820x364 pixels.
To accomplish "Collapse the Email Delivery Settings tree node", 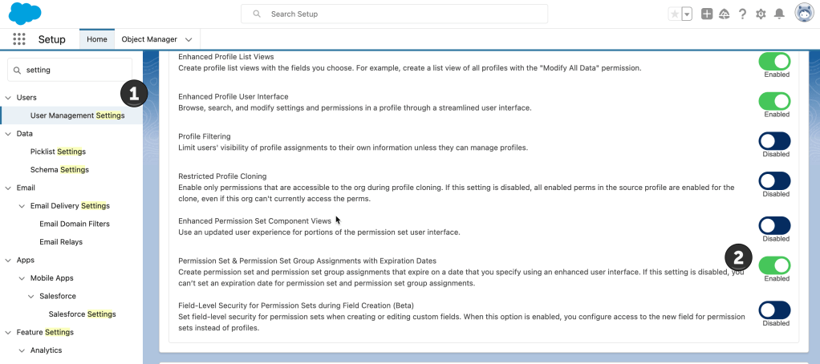I will (21, 206).
